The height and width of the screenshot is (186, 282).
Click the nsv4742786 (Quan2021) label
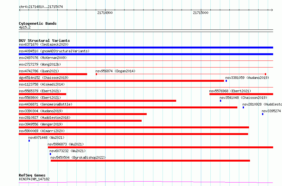point(39,71)
